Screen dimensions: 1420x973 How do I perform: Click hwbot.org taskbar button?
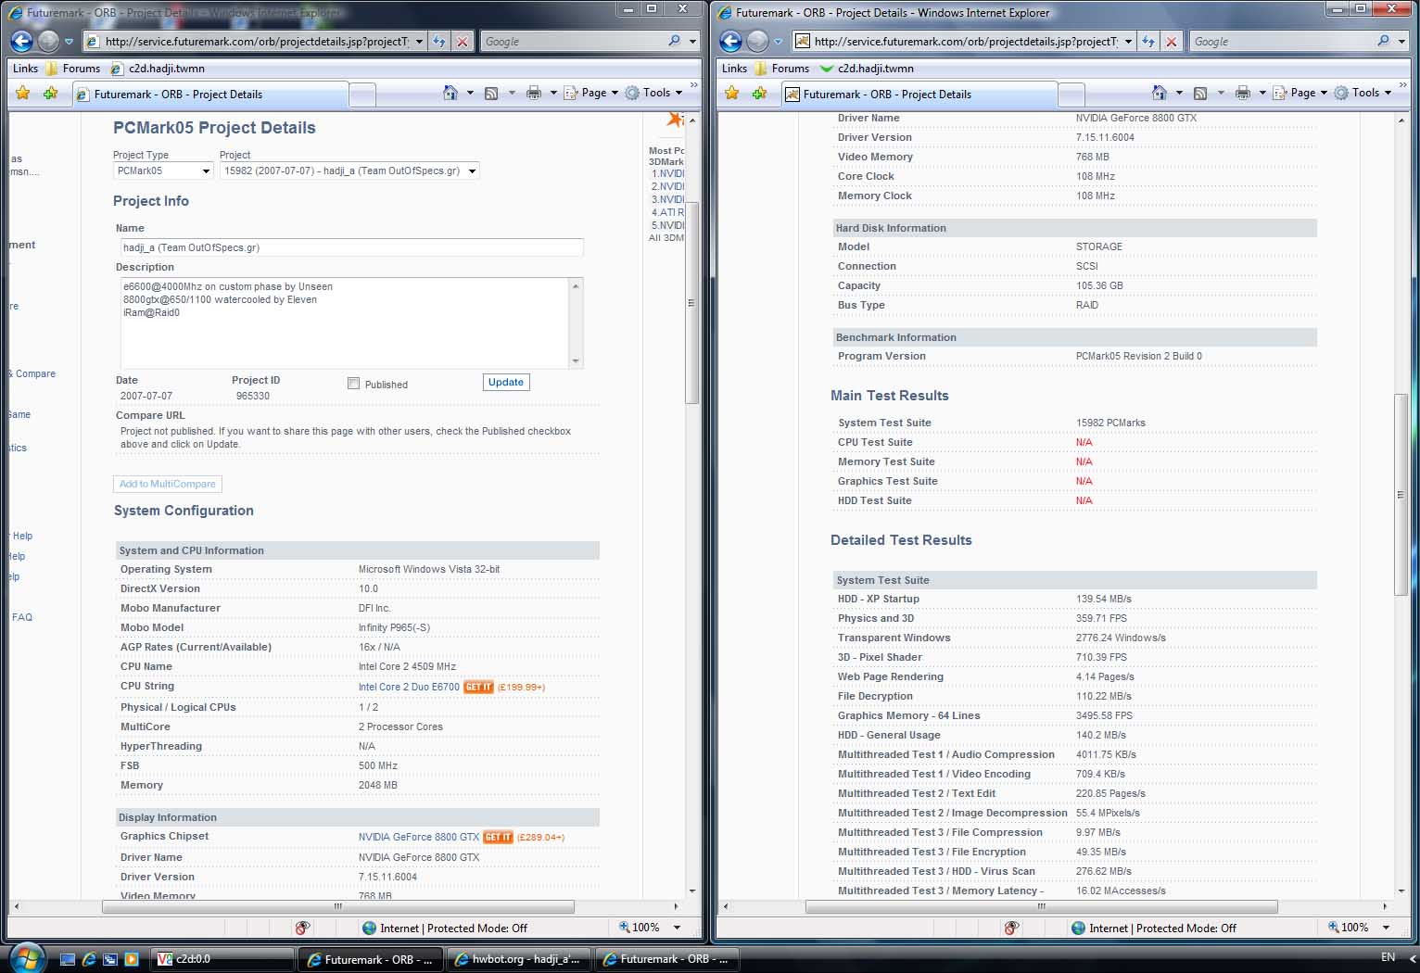click(518, 959)
